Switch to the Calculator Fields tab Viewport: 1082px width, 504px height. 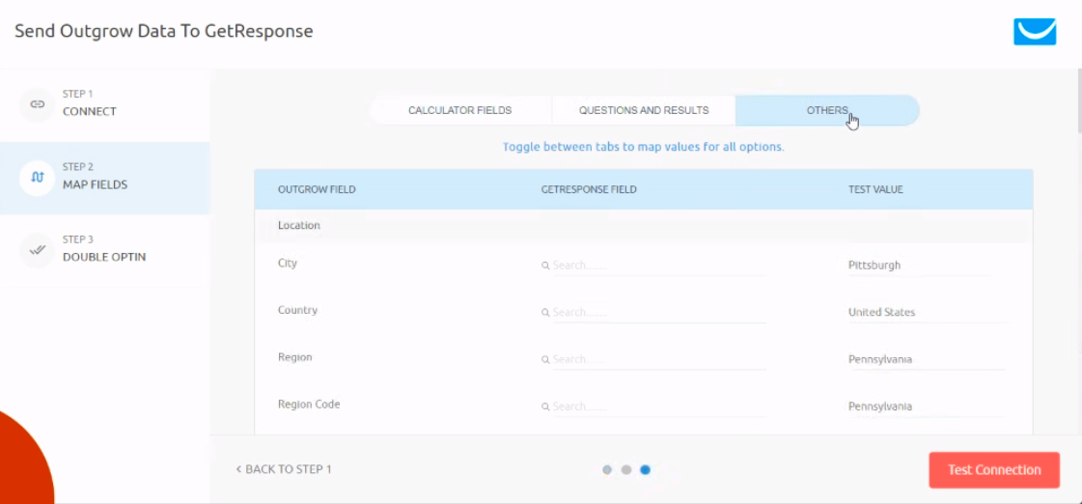coord(459,110)
